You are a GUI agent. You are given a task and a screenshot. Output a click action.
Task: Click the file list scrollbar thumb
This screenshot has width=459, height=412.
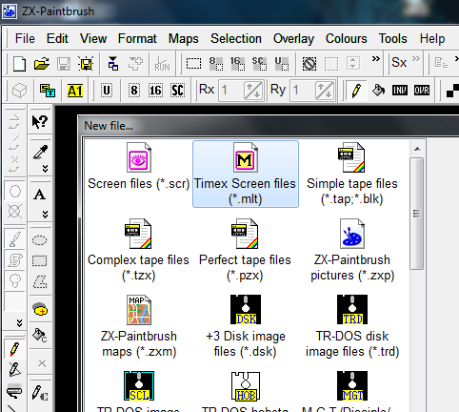pos(417,214)
